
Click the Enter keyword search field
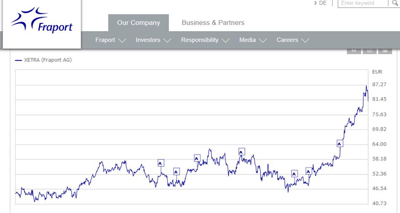coord(362,3)
